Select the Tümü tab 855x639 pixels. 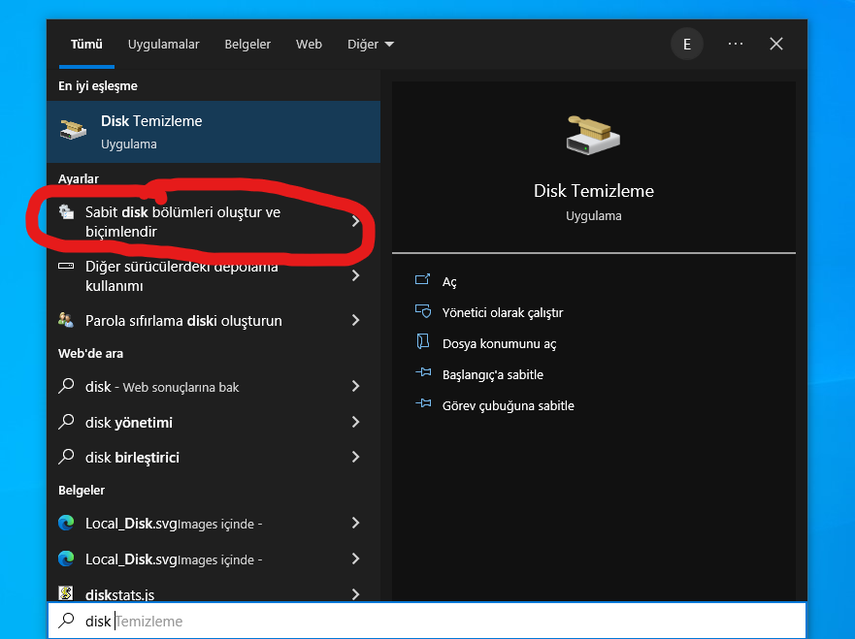[86, 45]
